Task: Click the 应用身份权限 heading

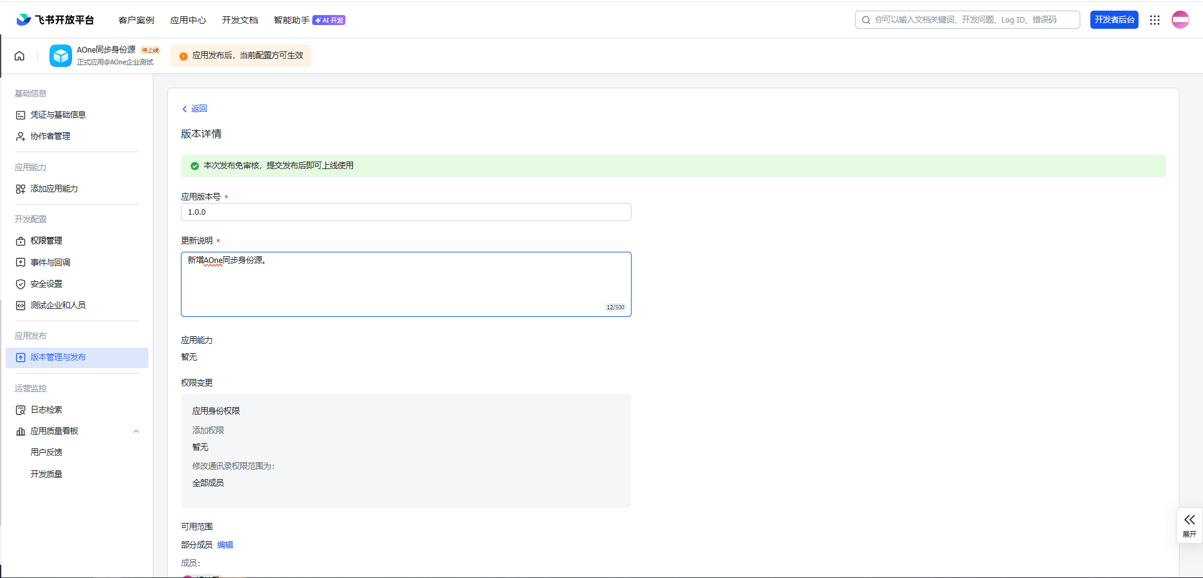Action: click(x=216, y=411)
